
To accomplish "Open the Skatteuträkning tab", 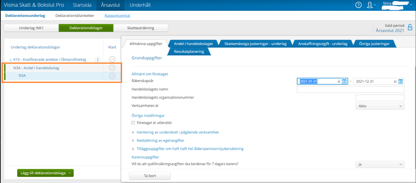I will pyautogui.click(x=141, y=28).
